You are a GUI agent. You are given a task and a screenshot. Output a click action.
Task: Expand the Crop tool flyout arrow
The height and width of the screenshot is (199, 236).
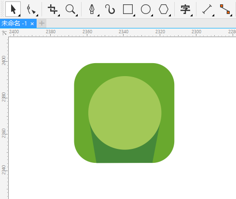click(x=59, y=15)
